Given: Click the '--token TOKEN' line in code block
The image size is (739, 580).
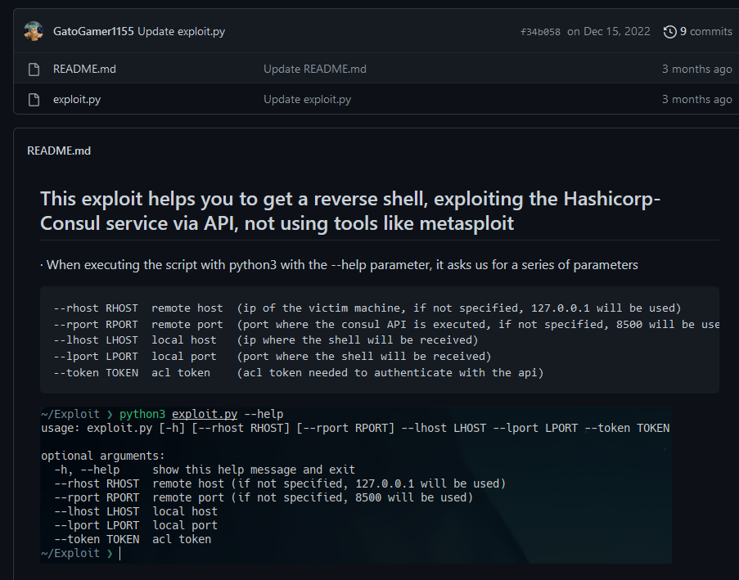Looking at the screenshot, I should (x=299, y=373).
